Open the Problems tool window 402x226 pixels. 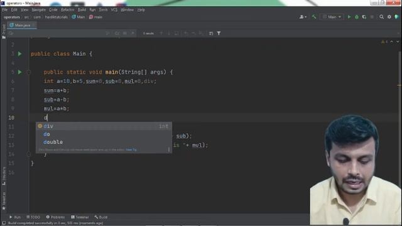55,217
